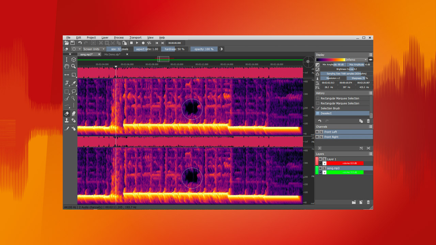436x245 pixels.
Task: Open the Screen Units dropdown
Action: click(x=92, y=49)
